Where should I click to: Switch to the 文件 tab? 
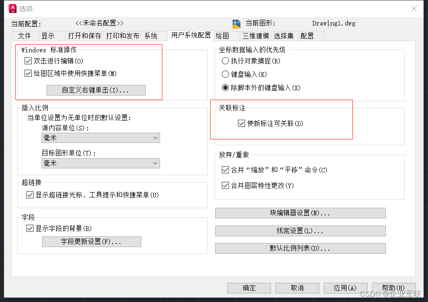(x=24, y=36)
